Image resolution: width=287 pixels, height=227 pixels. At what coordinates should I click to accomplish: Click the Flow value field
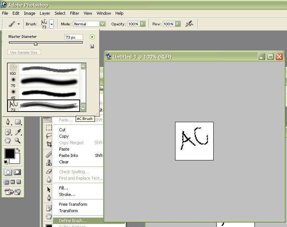169,24
